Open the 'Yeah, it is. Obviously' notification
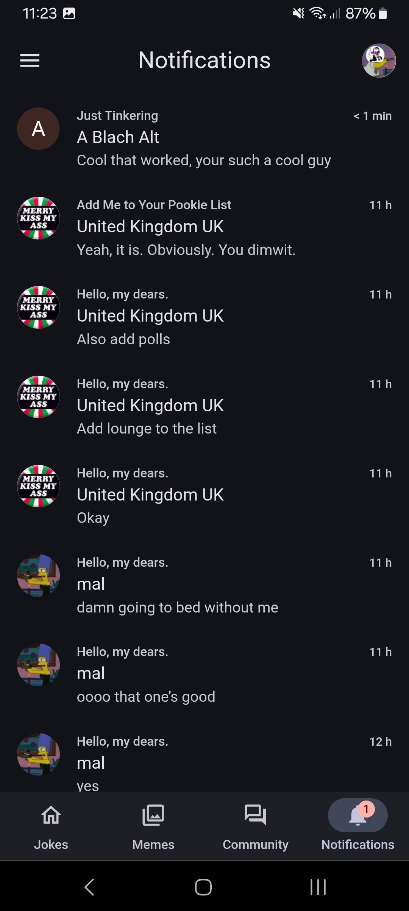 coord(186,250)
